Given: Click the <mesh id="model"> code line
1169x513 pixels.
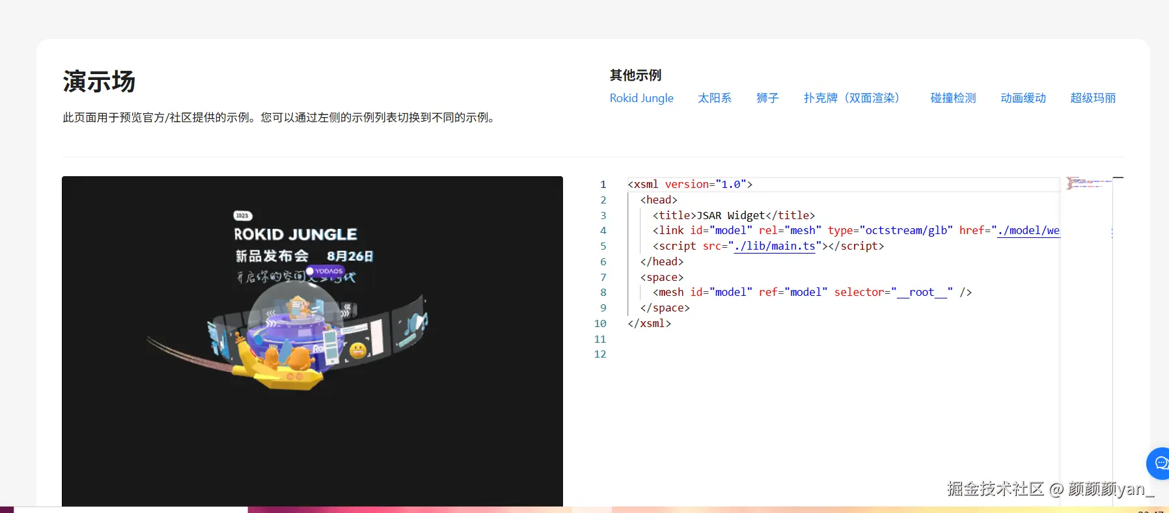Looking at the screenshot, I should click(812, 293).
